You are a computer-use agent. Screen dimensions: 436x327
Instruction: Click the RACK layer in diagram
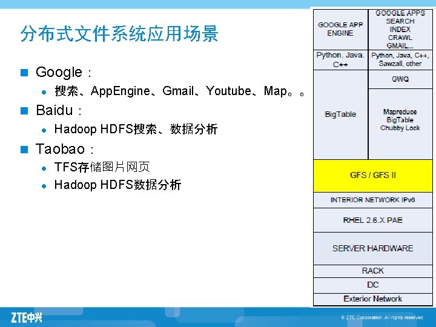click(373, 271)
